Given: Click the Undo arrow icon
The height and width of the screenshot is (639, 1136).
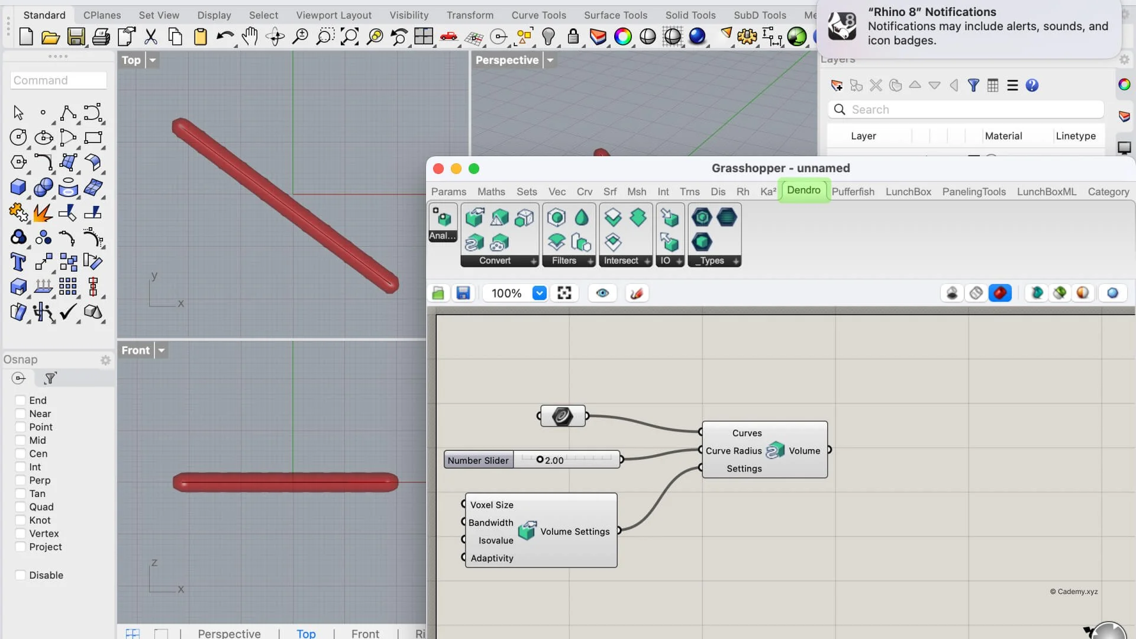Looking at the screenshot, I should 224,37.
